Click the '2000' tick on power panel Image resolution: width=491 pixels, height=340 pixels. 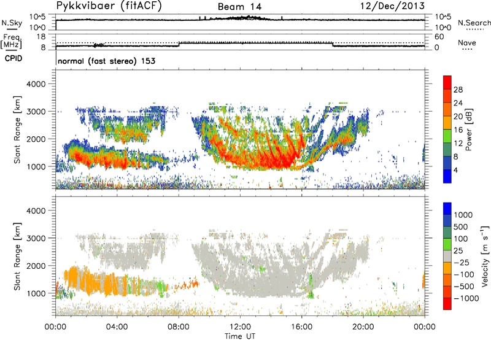(36, 139)
